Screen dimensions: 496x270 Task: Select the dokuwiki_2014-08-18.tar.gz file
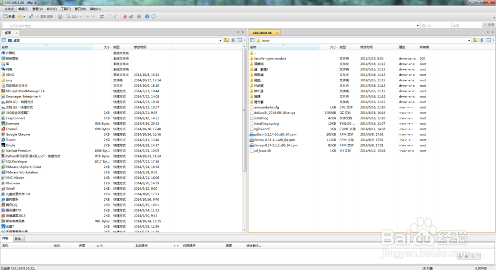click(274, 113)
